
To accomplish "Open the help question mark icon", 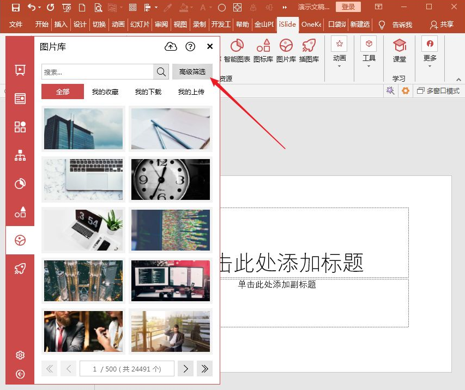I will (x=190, y=47).
